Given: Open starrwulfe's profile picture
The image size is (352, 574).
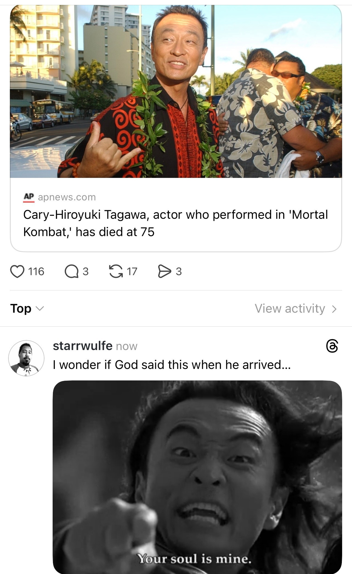Looking at the screenshot, I should (26, 358).
